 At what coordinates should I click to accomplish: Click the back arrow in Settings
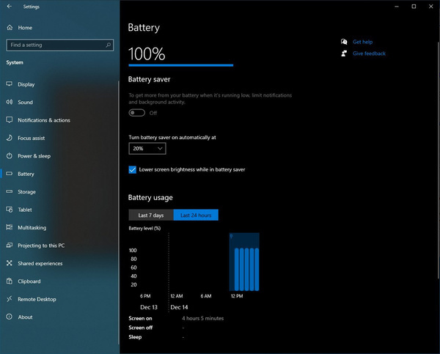pos(10,6)
